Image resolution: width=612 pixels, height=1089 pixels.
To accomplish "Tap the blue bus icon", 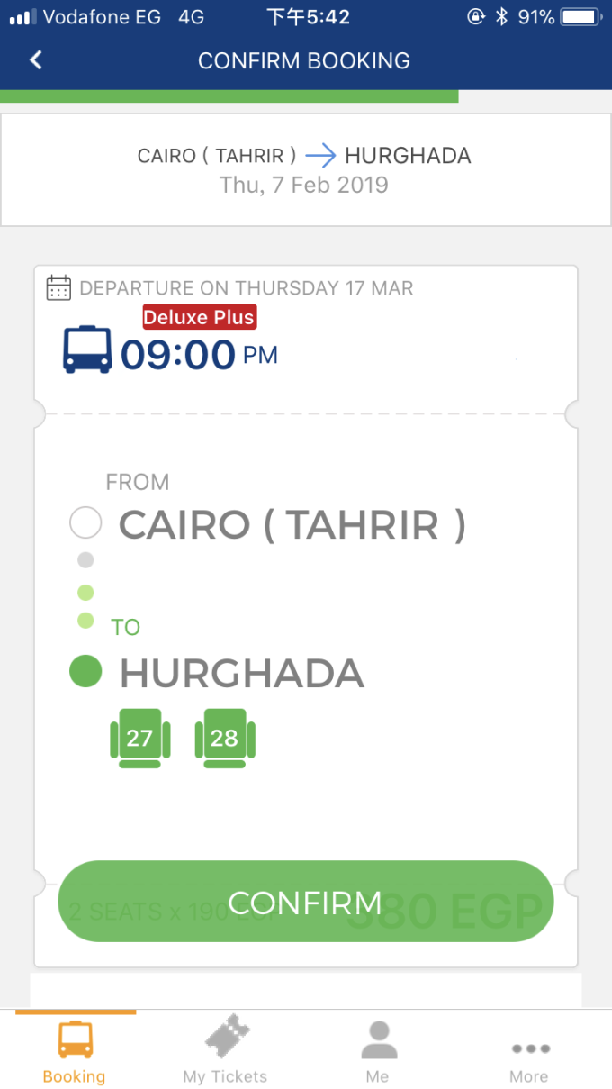I will click(87, 349).
